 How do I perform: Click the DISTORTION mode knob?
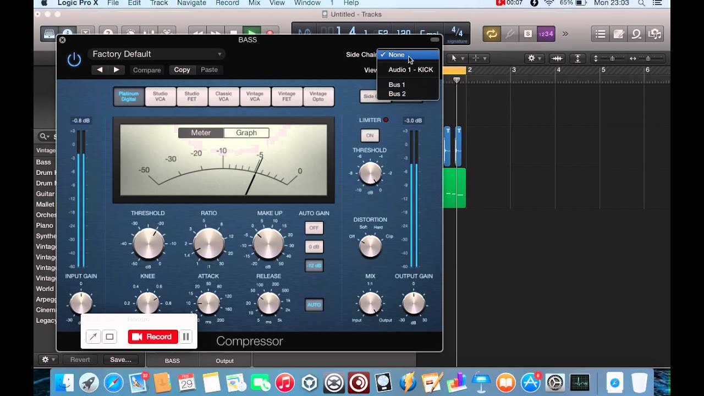pyautogui.click(x=370, y=246)
